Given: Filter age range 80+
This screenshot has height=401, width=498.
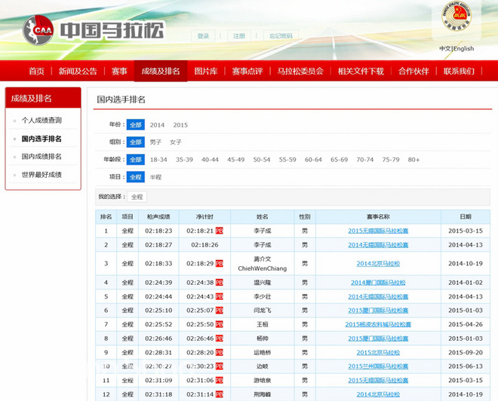Looking at the screenshot, I should click(x=413, y=160).
